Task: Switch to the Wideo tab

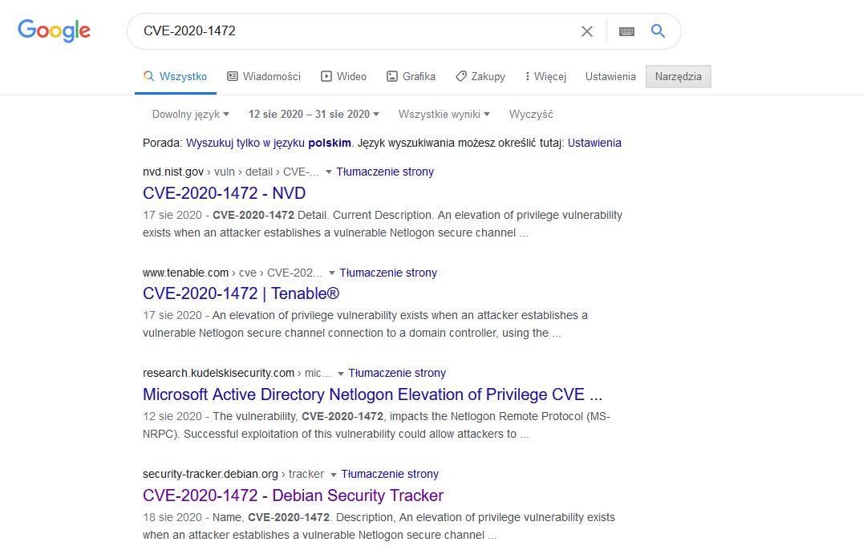Action: pos(343,76)
